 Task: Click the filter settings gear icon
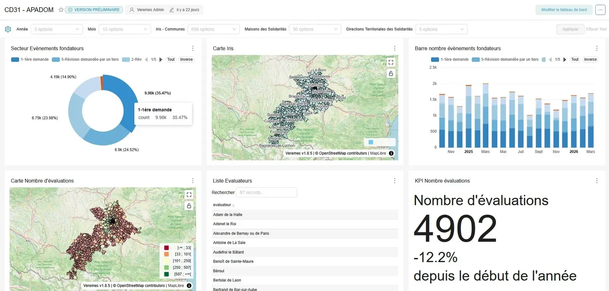(8, 29)
